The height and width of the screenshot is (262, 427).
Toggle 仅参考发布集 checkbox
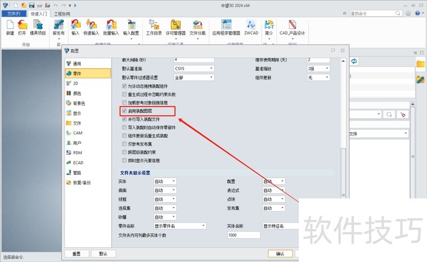[124, 144]
